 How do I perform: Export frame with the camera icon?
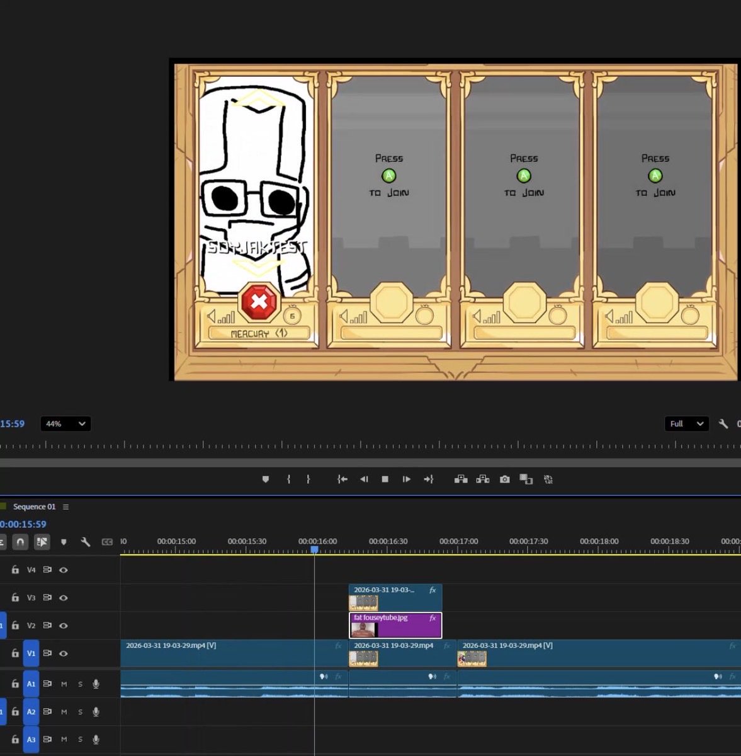click(505, 479)
